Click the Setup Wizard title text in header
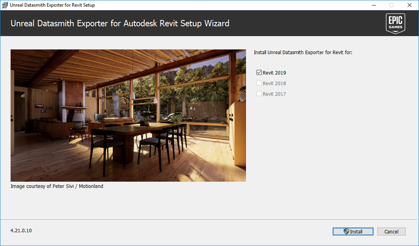419x246 pixels. [x=120, y=24]
